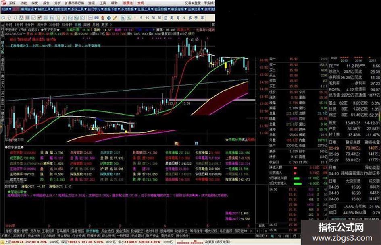
Task: Click the line chart toolbar icon
Action: click(33, 18)
